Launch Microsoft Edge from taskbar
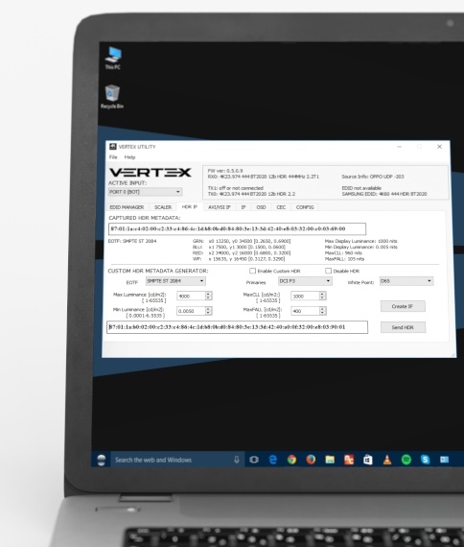The height and width of the screenshot is (547, 464). tap(273, 460)
